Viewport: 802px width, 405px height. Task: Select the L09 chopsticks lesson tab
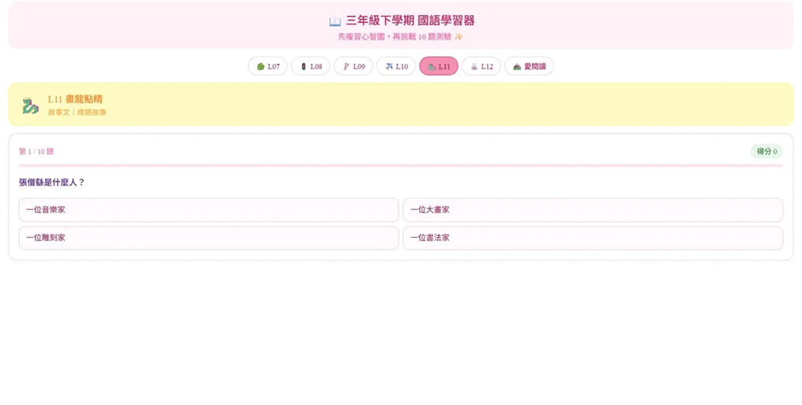(354, 66)
